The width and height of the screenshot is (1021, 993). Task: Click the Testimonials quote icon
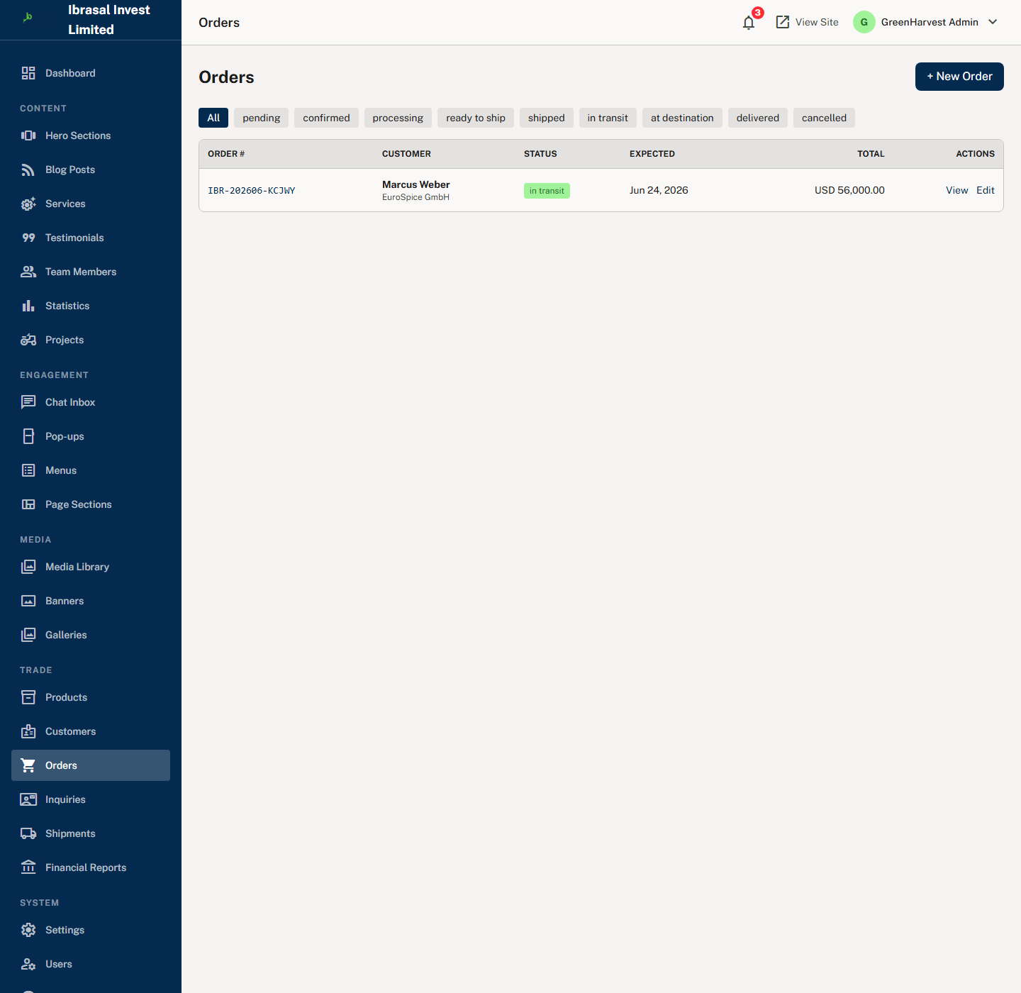(28, 238)
